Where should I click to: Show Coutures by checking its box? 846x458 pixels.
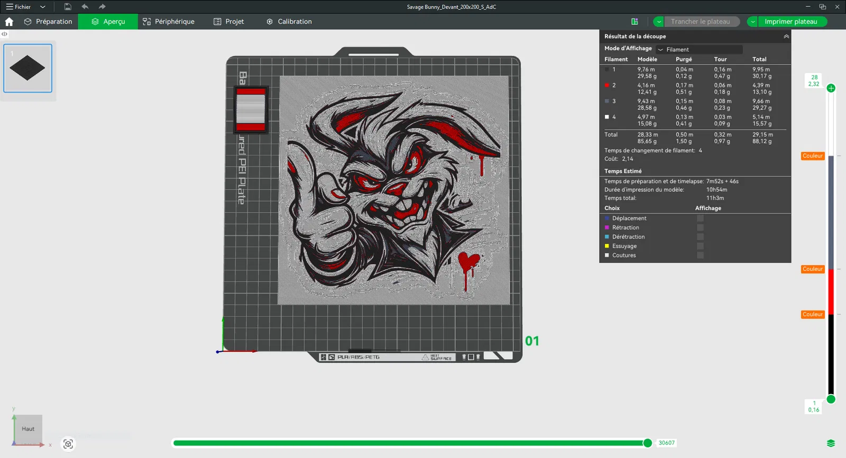700,255
